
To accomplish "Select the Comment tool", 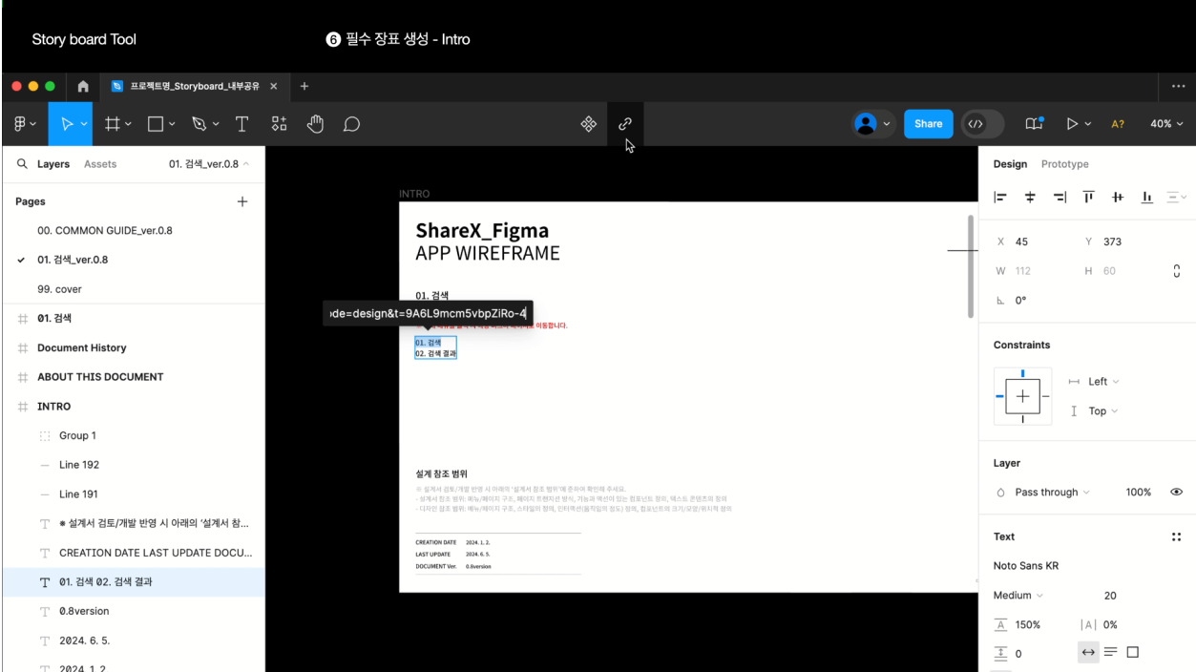I will pyautogui.click(x=351, y=124).
